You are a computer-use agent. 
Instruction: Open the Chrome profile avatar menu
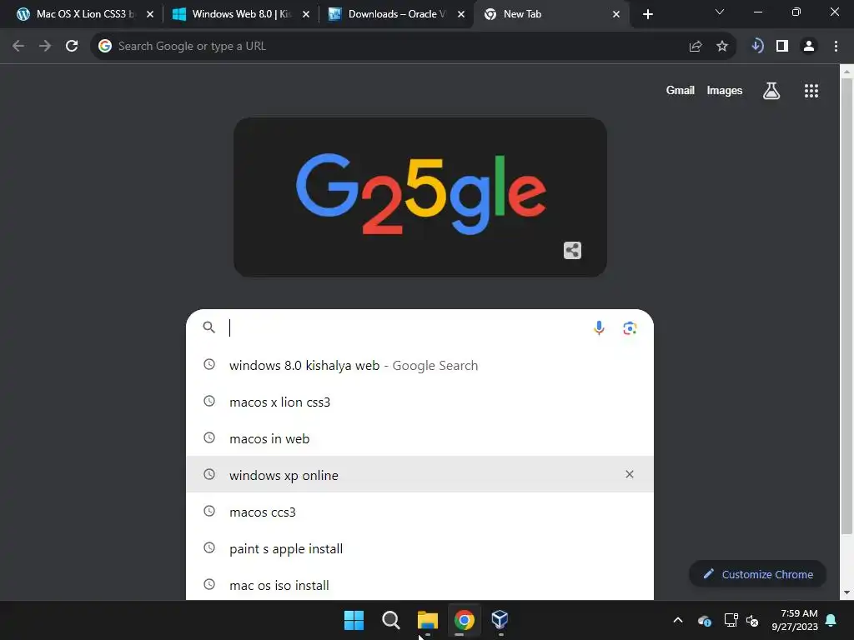pyautogui.click(x=809, y=47)
